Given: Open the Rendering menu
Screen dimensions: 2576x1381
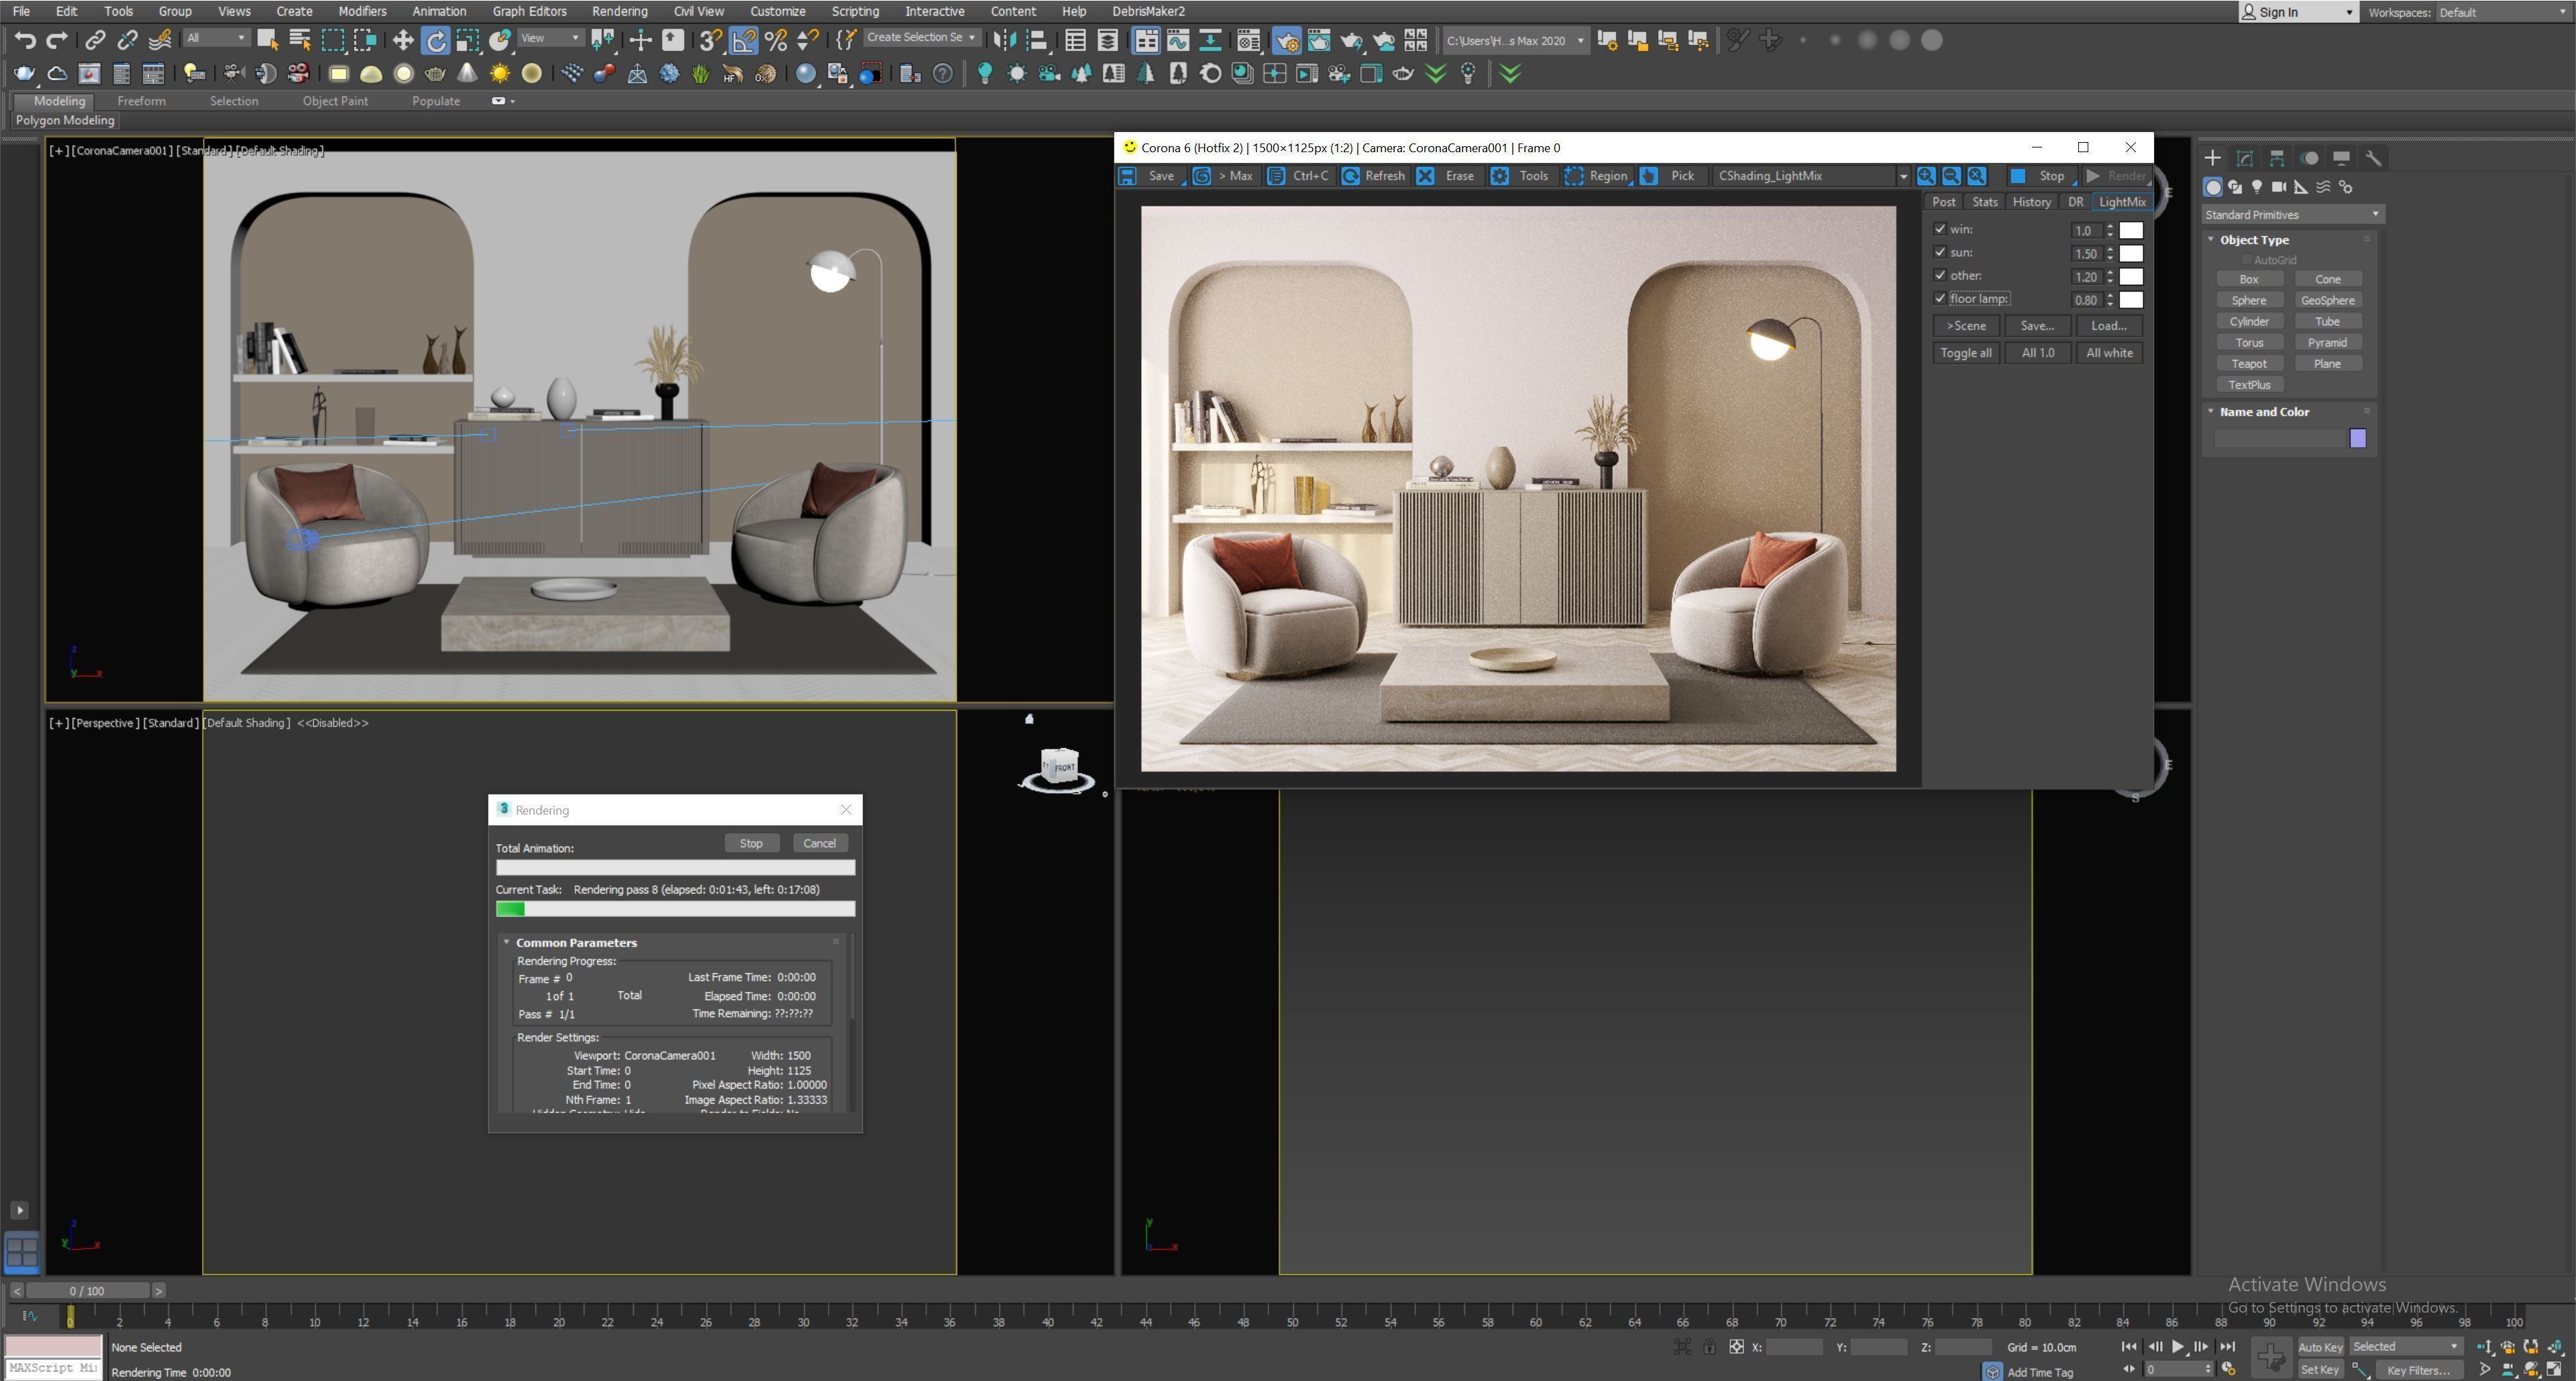Looking at the screenshot, I should click(x=619, y=11).
